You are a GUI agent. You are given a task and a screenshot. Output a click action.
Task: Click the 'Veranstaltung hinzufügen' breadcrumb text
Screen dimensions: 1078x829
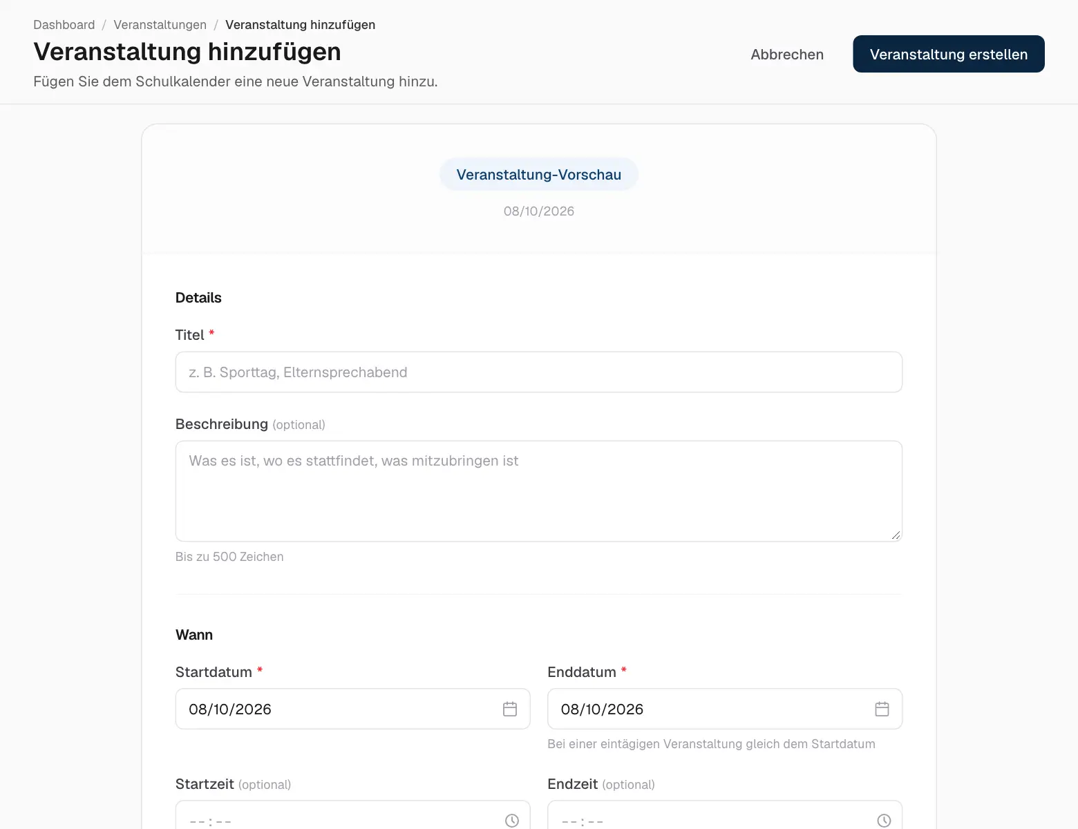click(300, 25)
